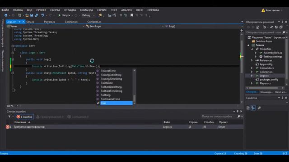289x162 pixels.
Task: Switch to the Serv.cs tab
Action: [30, 22]
